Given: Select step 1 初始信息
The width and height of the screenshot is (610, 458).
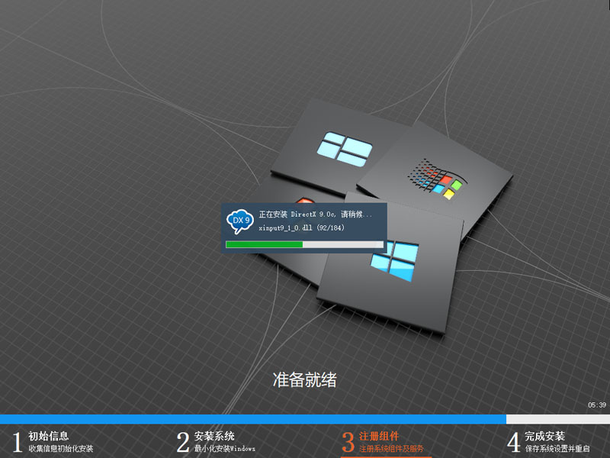Looking at the screenshot, I should click(x=53, y=442).
